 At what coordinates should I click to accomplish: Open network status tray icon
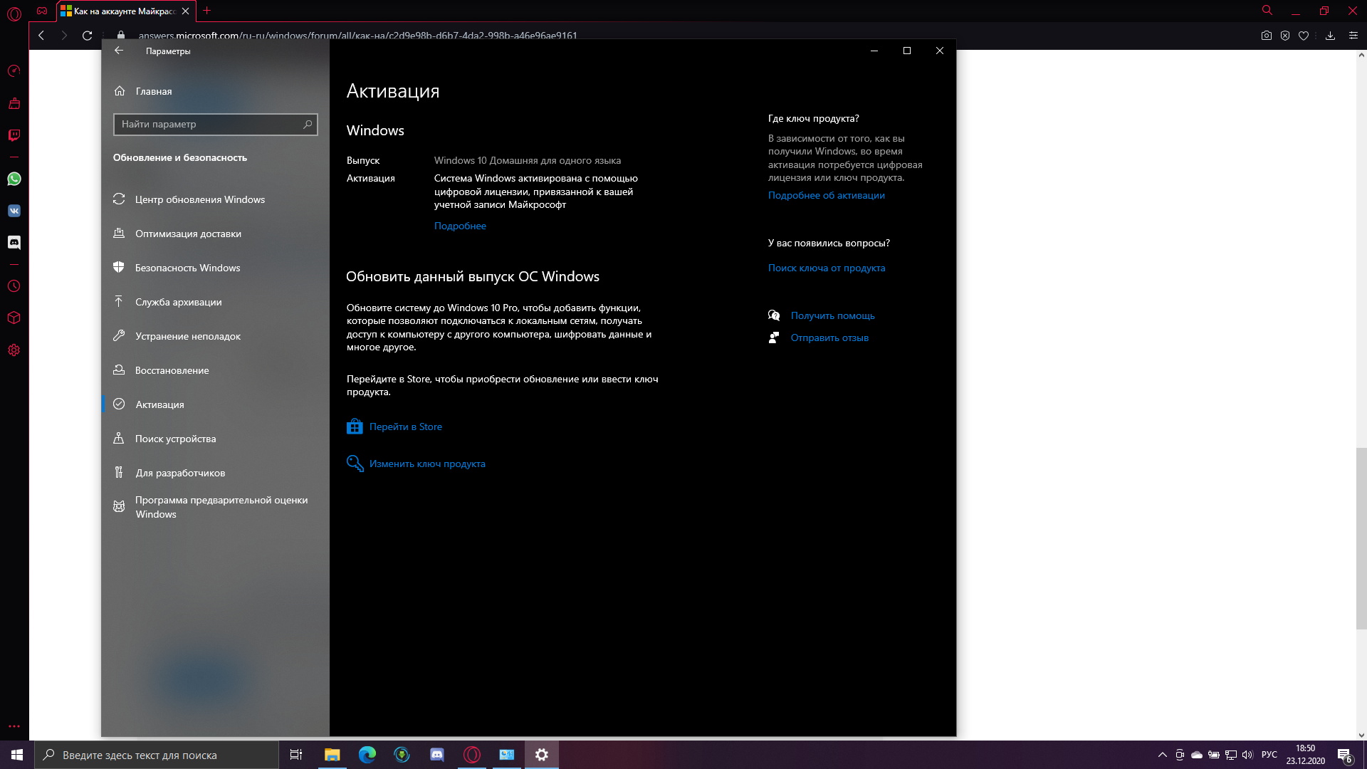point(1231,755)
